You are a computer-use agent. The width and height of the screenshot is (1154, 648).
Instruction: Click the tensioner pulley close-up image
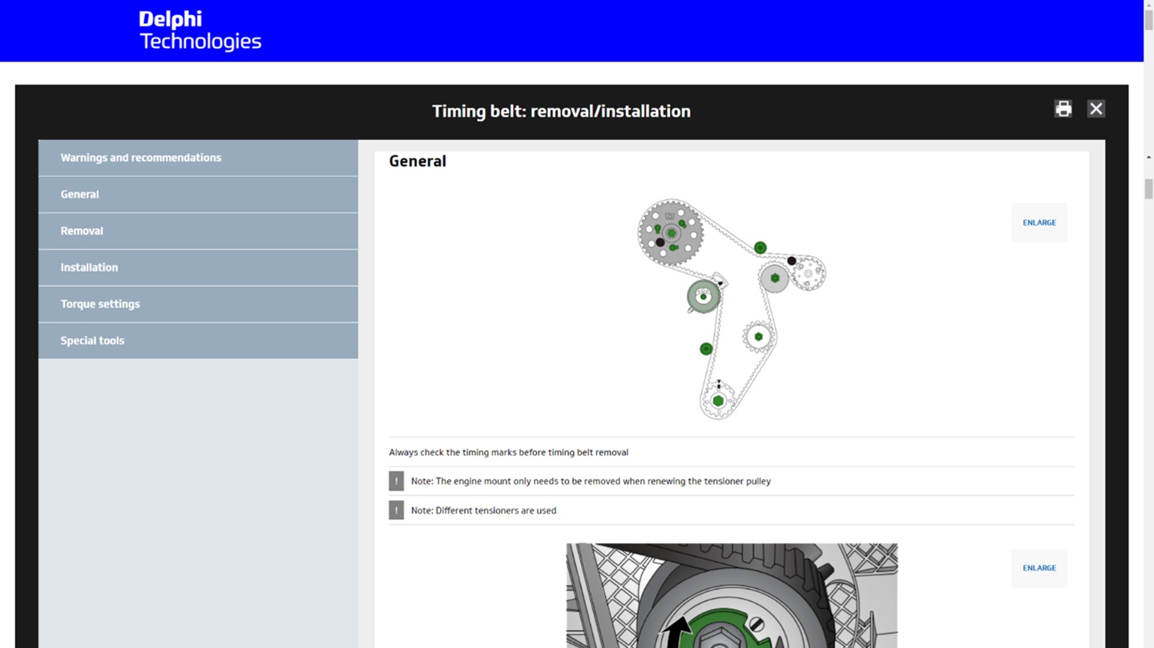click(731, 595)
